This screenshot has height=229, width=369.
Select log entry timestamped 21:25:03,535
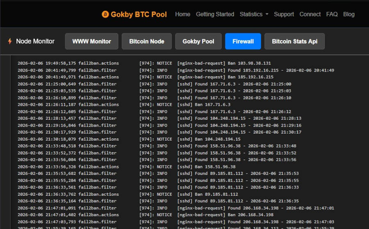pos(155,91)
